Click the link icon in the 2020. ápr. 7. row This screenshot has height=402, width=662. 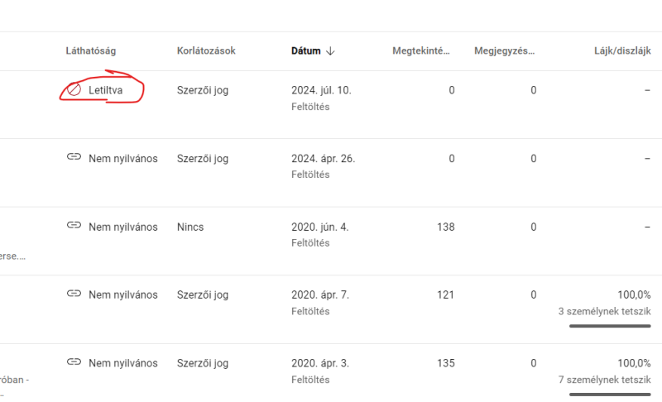pyautogui.click(x=74, y=294)
